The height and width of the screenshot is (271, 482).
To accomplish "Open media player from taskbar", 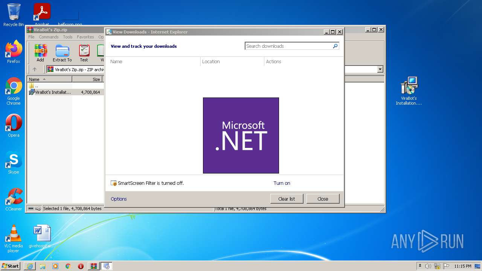I will tap(55, 266).
